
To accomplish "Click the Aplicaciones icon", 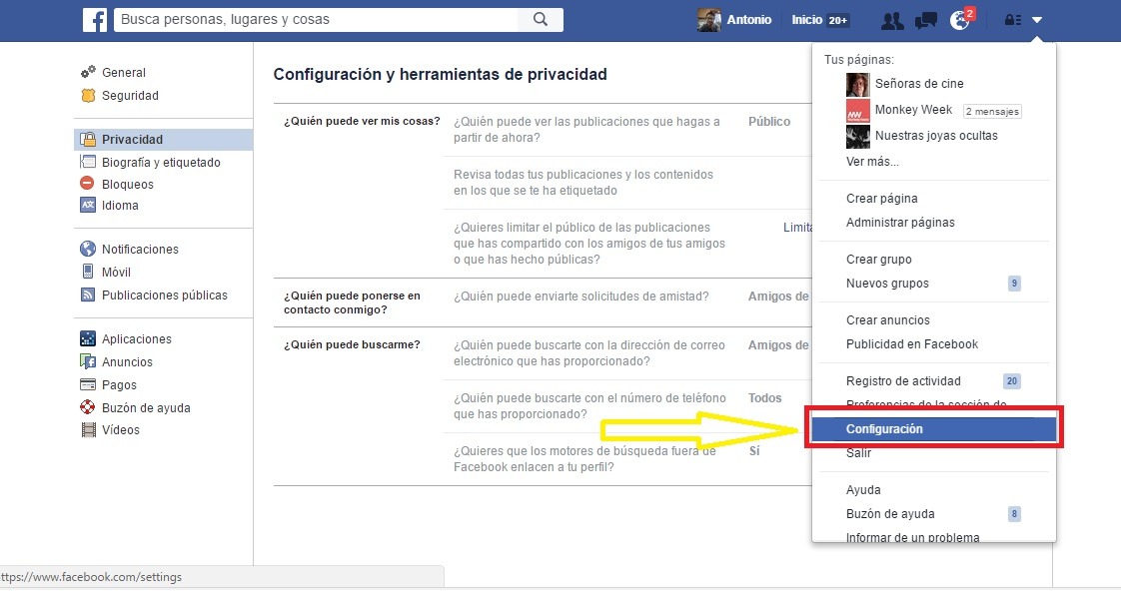I will pos(88,338).
